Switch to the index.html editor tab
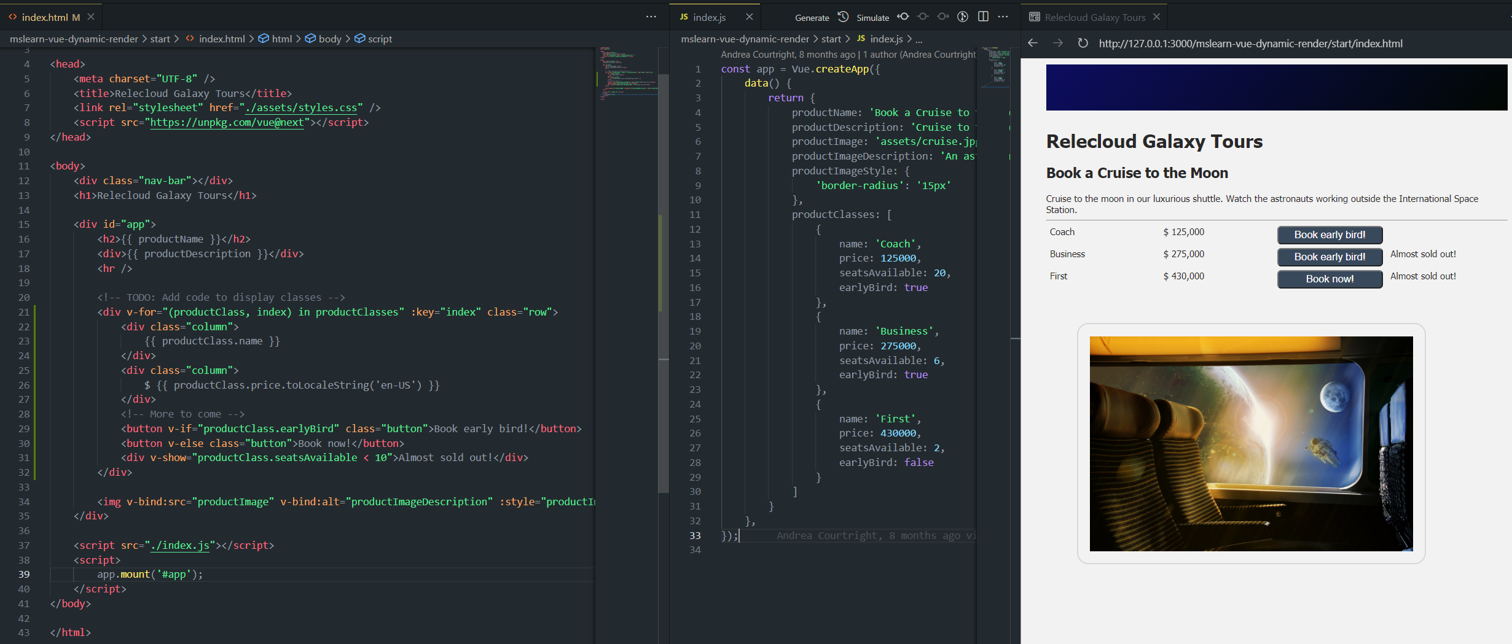The height and width of the screenshot is (644, 1512). (51, 17)
